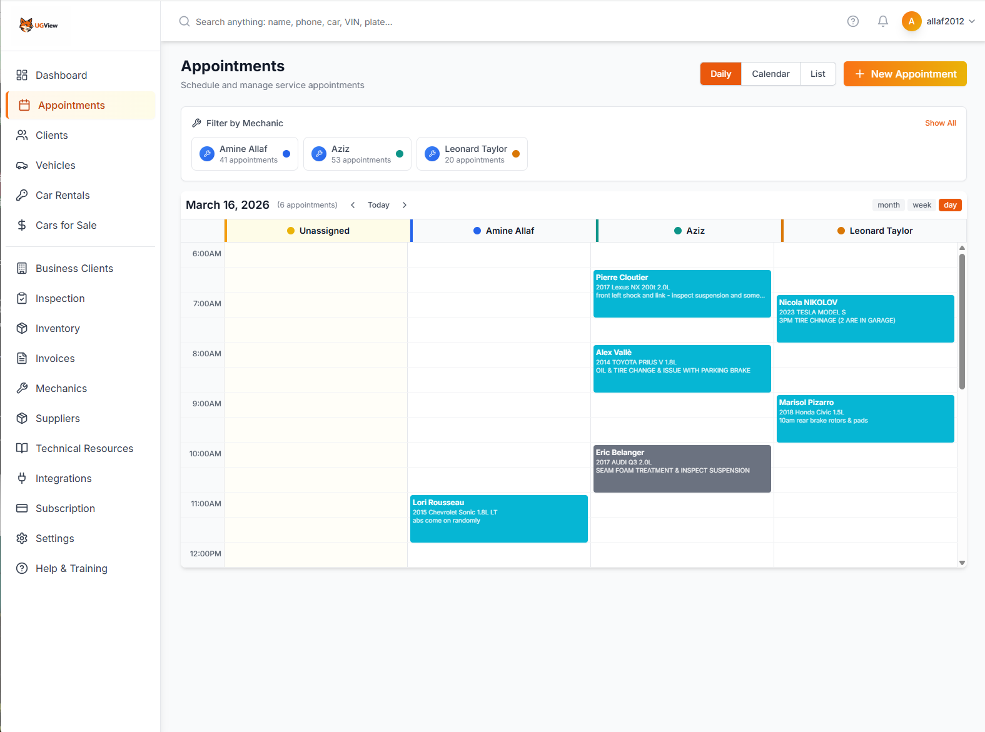The image size is (985, 732).
Task: Click Show All mechanics link
Action: (941, 123)
